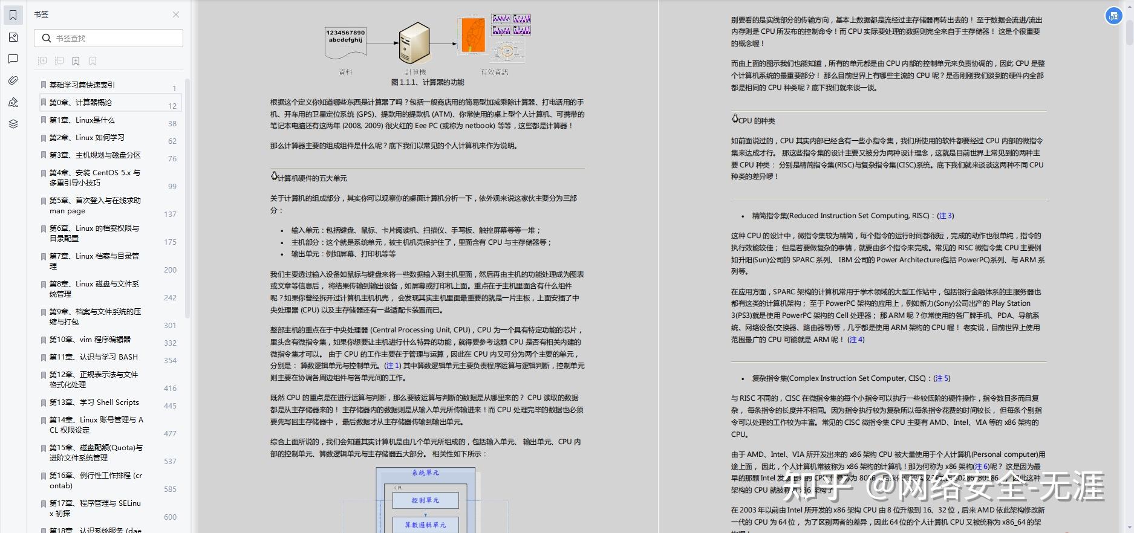Viewport: 1134px width, 533px height.
Task: Click the 系统单元 block diagram image
Action: coord(425,500)
